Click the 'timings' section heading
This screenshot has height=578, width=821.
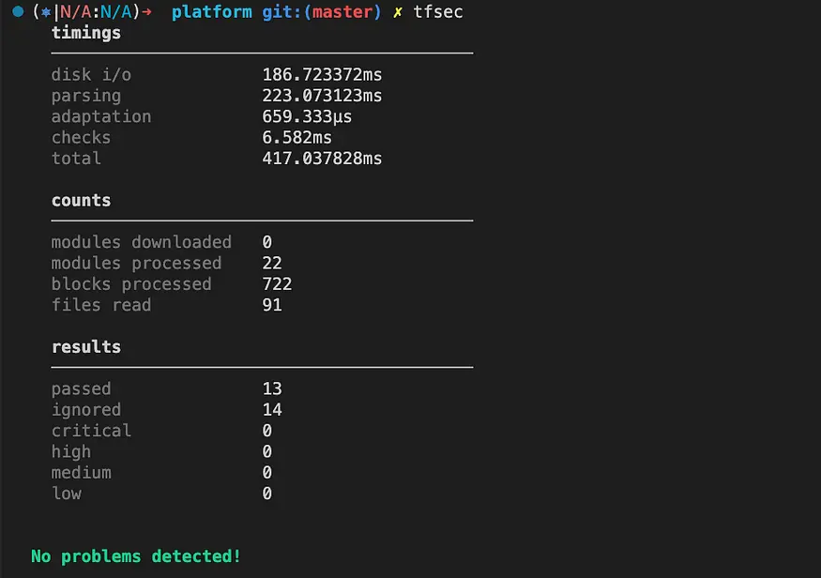(86, 33)
